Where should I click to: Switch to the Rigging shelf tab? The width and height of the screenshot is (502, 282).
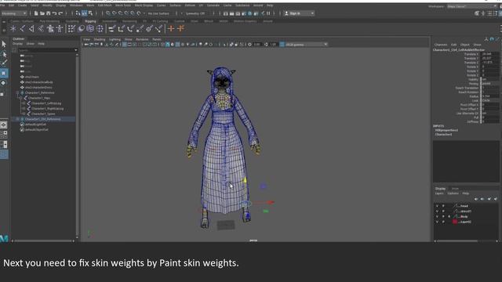(x=90, y=21)
